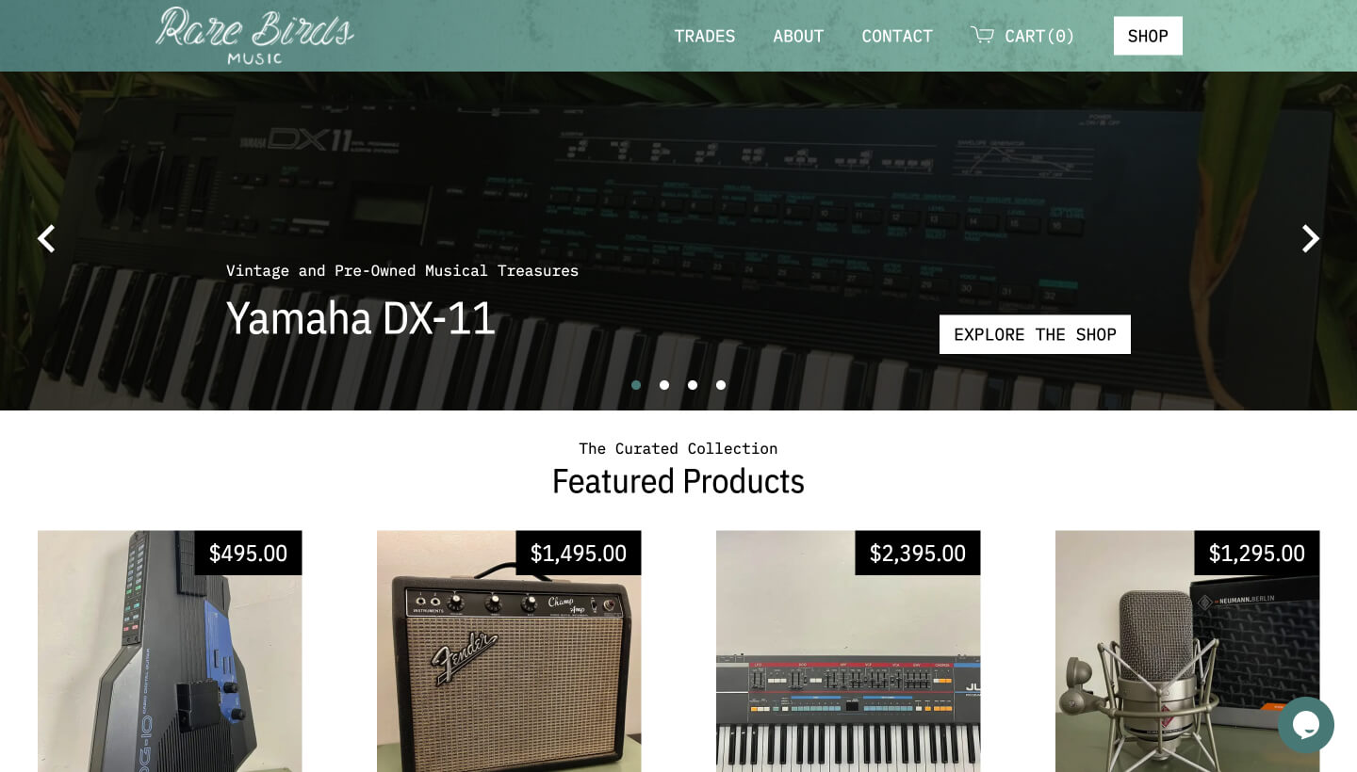Open the About page

(x=798, y=36)
